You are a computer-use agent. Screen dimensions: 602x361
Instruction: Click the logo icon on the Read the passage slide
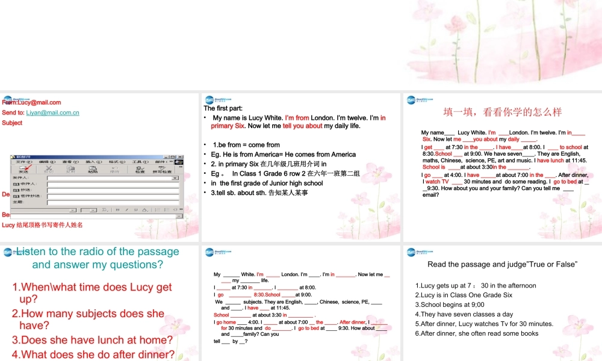[420, 252]
